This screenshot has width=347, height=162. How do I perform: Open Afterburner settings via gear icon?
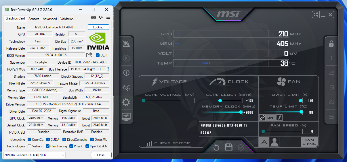(x=126, y=102)
